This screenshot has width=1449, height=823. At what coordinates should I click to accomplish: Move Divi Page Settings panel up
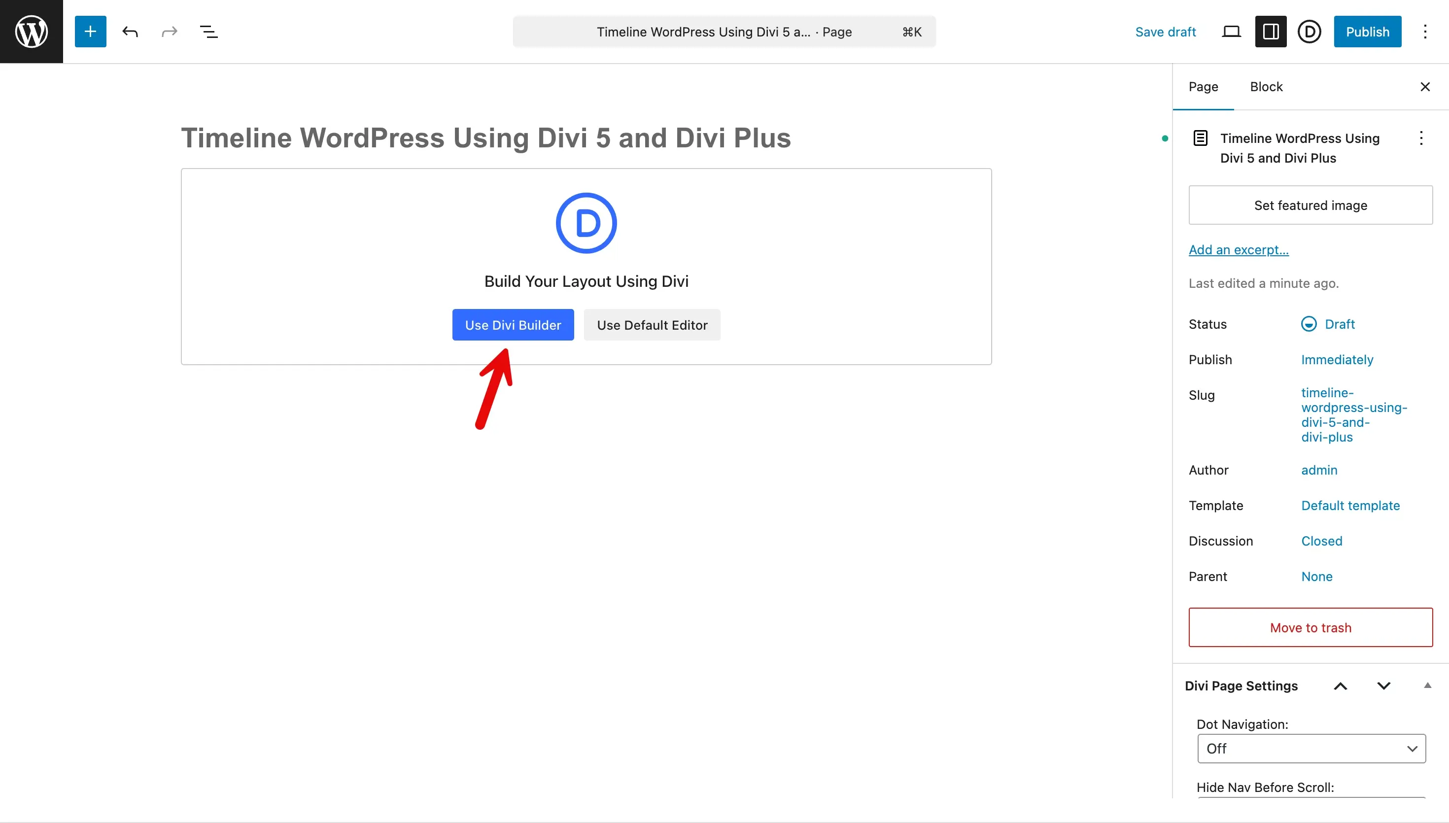pos(1341,686)
